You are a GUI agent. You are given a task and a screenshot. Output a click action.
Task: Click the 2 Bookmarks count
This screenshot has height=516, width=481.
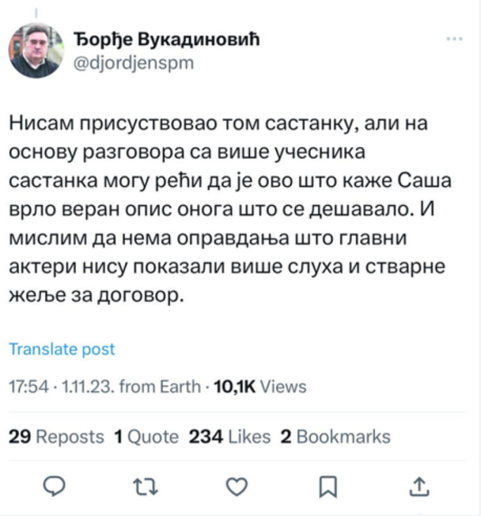click(x=336, y=437)
